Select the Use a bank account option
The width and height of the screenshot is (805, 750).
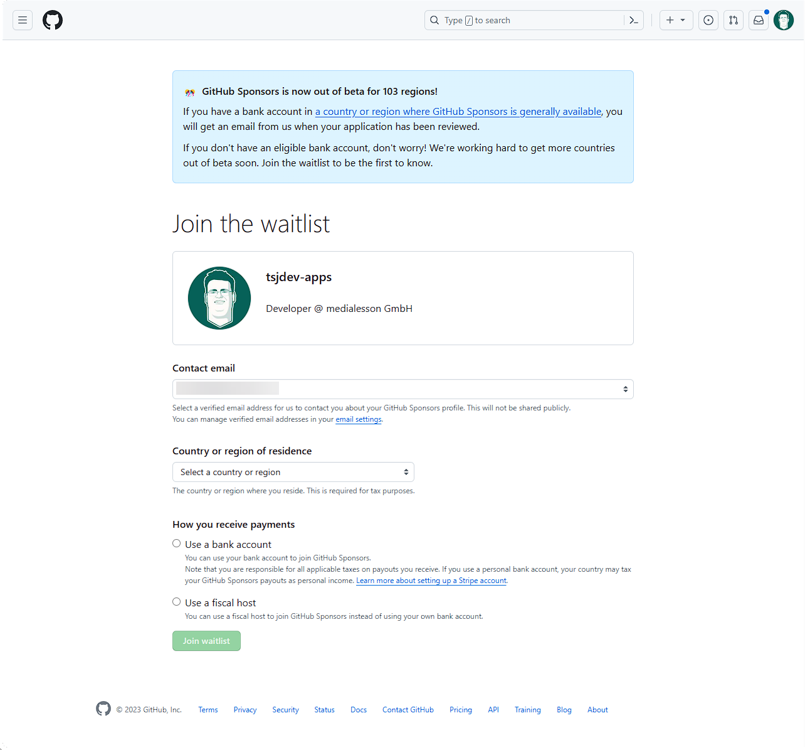click(177, 544)
